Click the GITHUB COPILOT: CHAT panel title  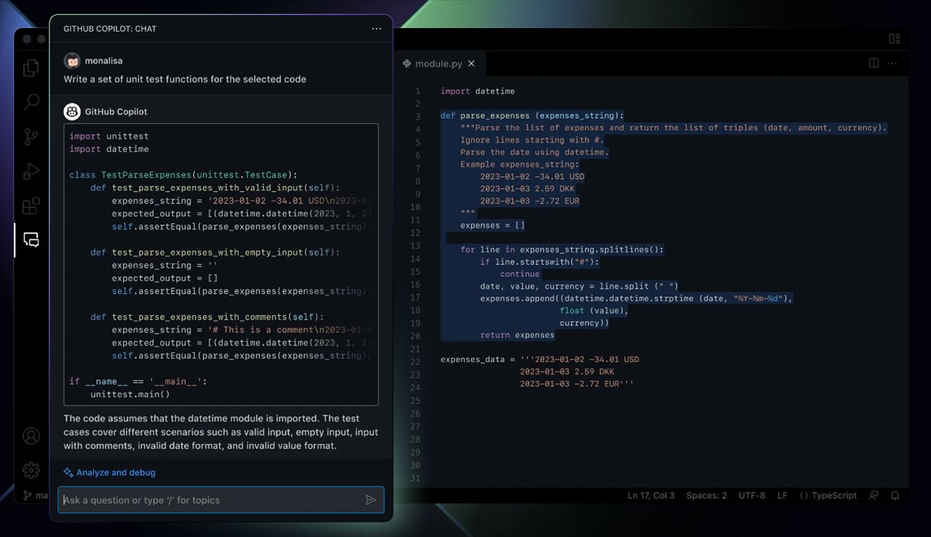pyautogui.click(x=109, y=29)
